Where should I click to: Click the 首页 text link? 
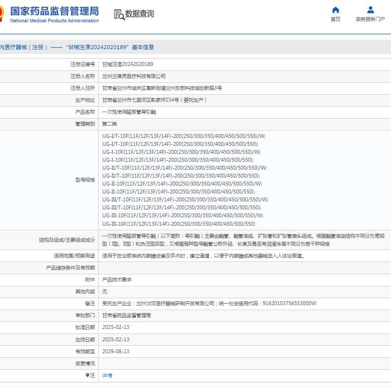click(x=335, y=19)
